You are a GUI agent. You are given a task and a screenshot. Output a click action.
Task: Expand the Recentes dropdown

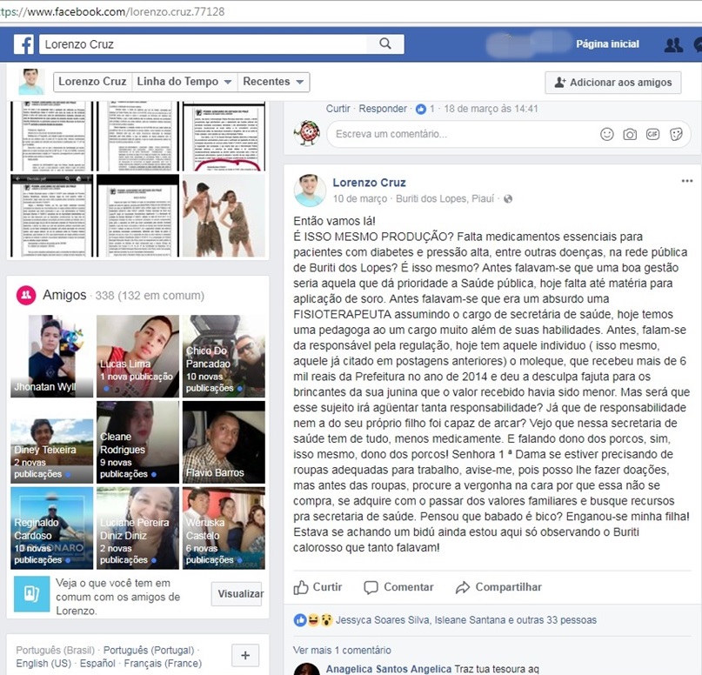pos(274,82)
